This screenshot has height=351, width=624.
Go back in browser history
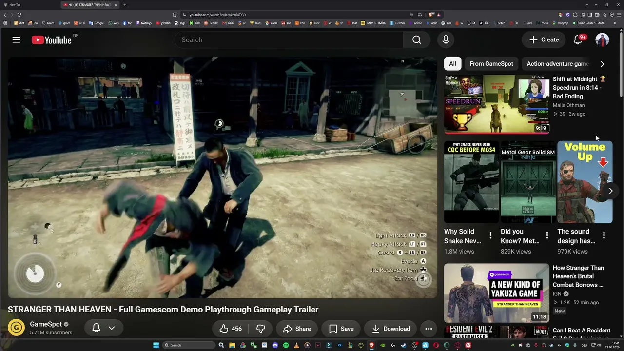[x=5, y=15]
